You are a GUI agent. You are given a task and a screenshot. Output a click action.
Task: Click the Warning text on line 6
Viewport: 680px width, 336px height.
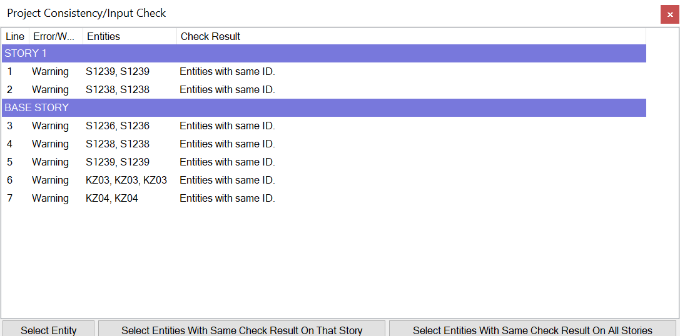click(x=50, y=180)
